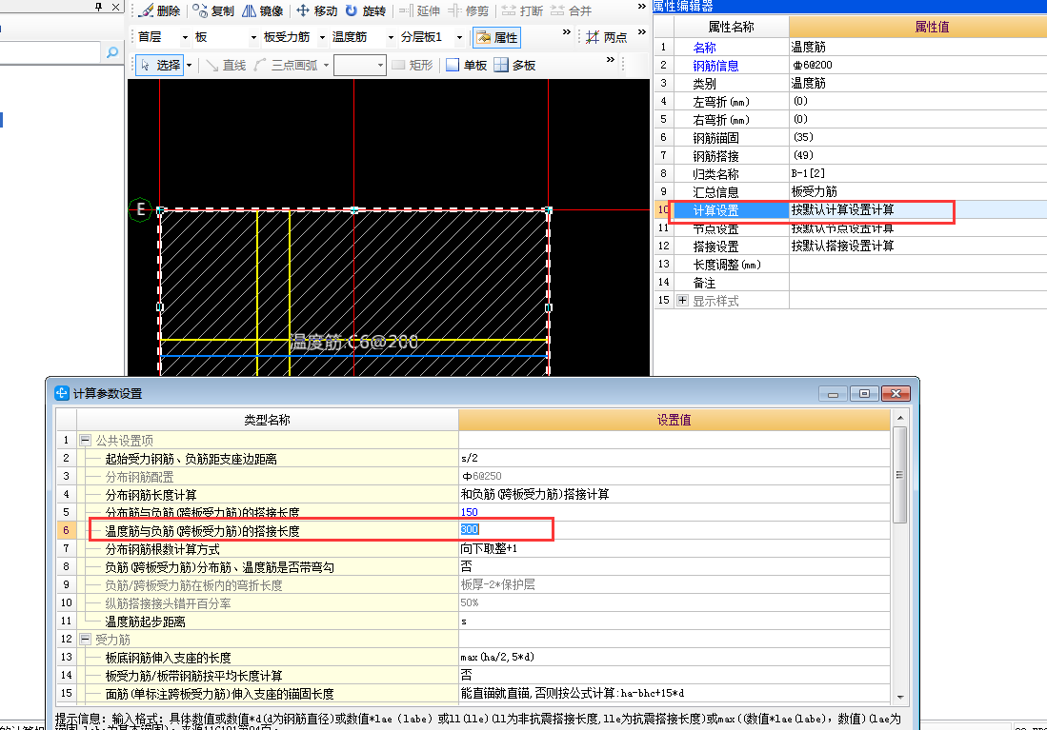Screen dimensions: 1047x730
Task: Click the 设置值 column header
Action: (674, 420)
